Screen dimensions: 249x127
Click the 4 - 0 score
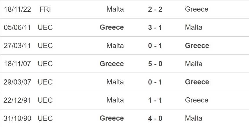(155, 118)
